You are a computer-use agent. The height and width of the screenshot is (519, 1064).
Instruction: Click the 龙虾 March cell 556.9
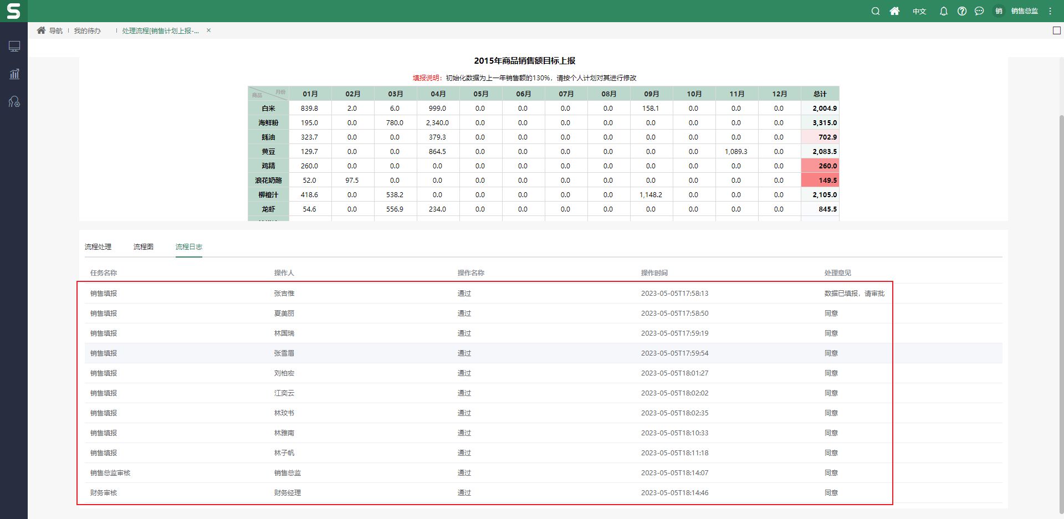(395, 209)
